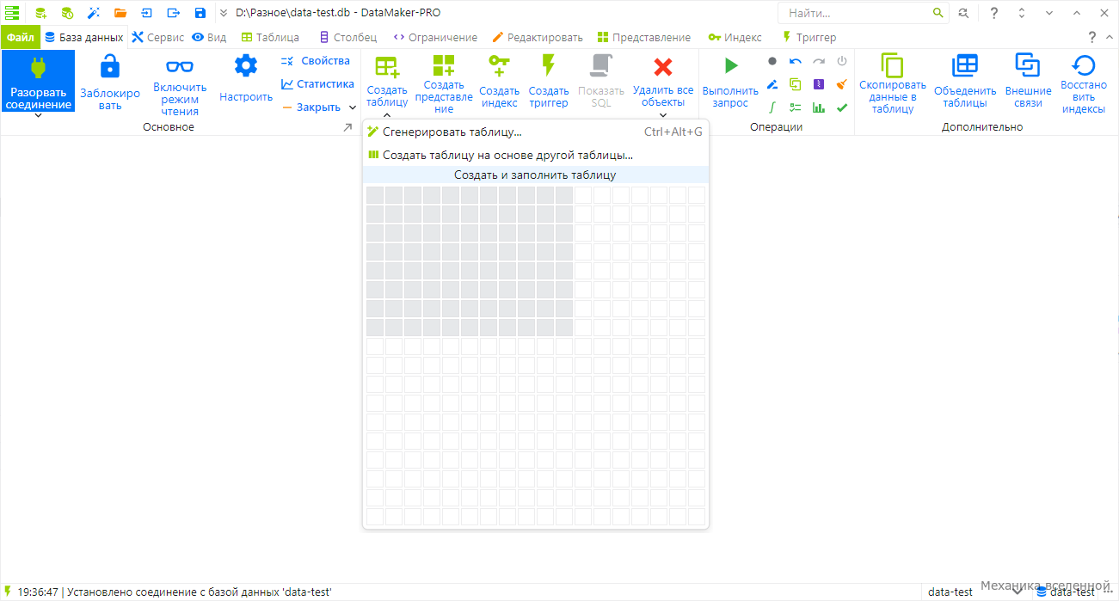This screenshot has width=1119, height=601.
Task: Click the magic wand icon in title bar
Action: tap(94, 13)
